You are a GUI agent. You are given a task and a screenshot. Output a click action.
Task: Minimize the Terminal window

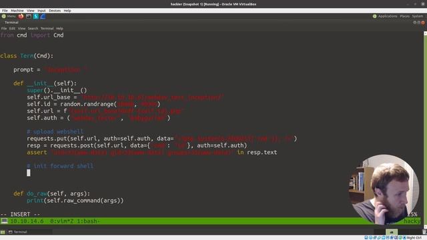[415, 23]
